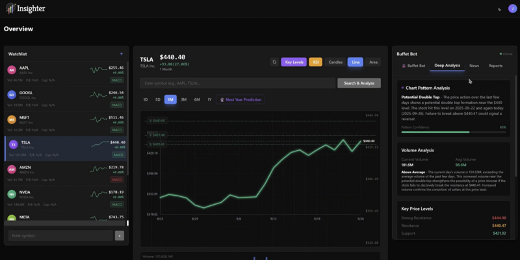Open the user profile avatar
The width and height of the screenshot is (520, 260).
point(512,9)
